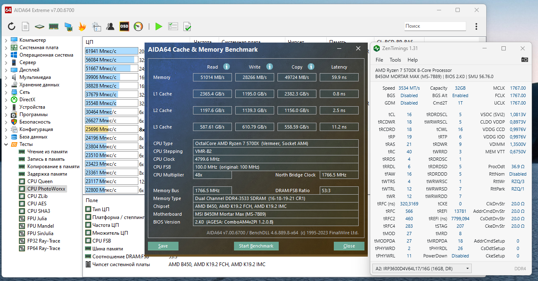Toggle the OSD panel toolbar icon
The image size is (538, 281).
tap(124, 26)
